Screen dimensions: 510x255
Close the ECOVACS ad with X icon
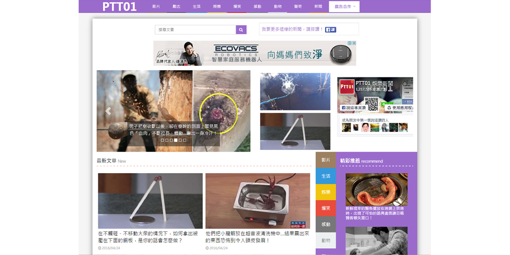pyautogui.click(x=354, y=43)
